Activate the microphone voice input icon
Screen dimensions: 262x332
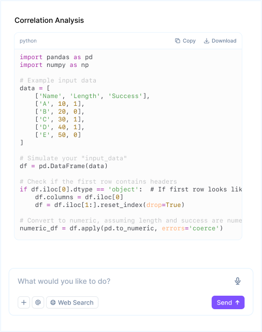(238, 281)
